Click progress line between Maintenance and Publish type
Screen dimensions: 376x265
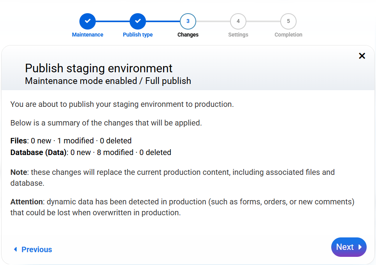pos(113,21)
